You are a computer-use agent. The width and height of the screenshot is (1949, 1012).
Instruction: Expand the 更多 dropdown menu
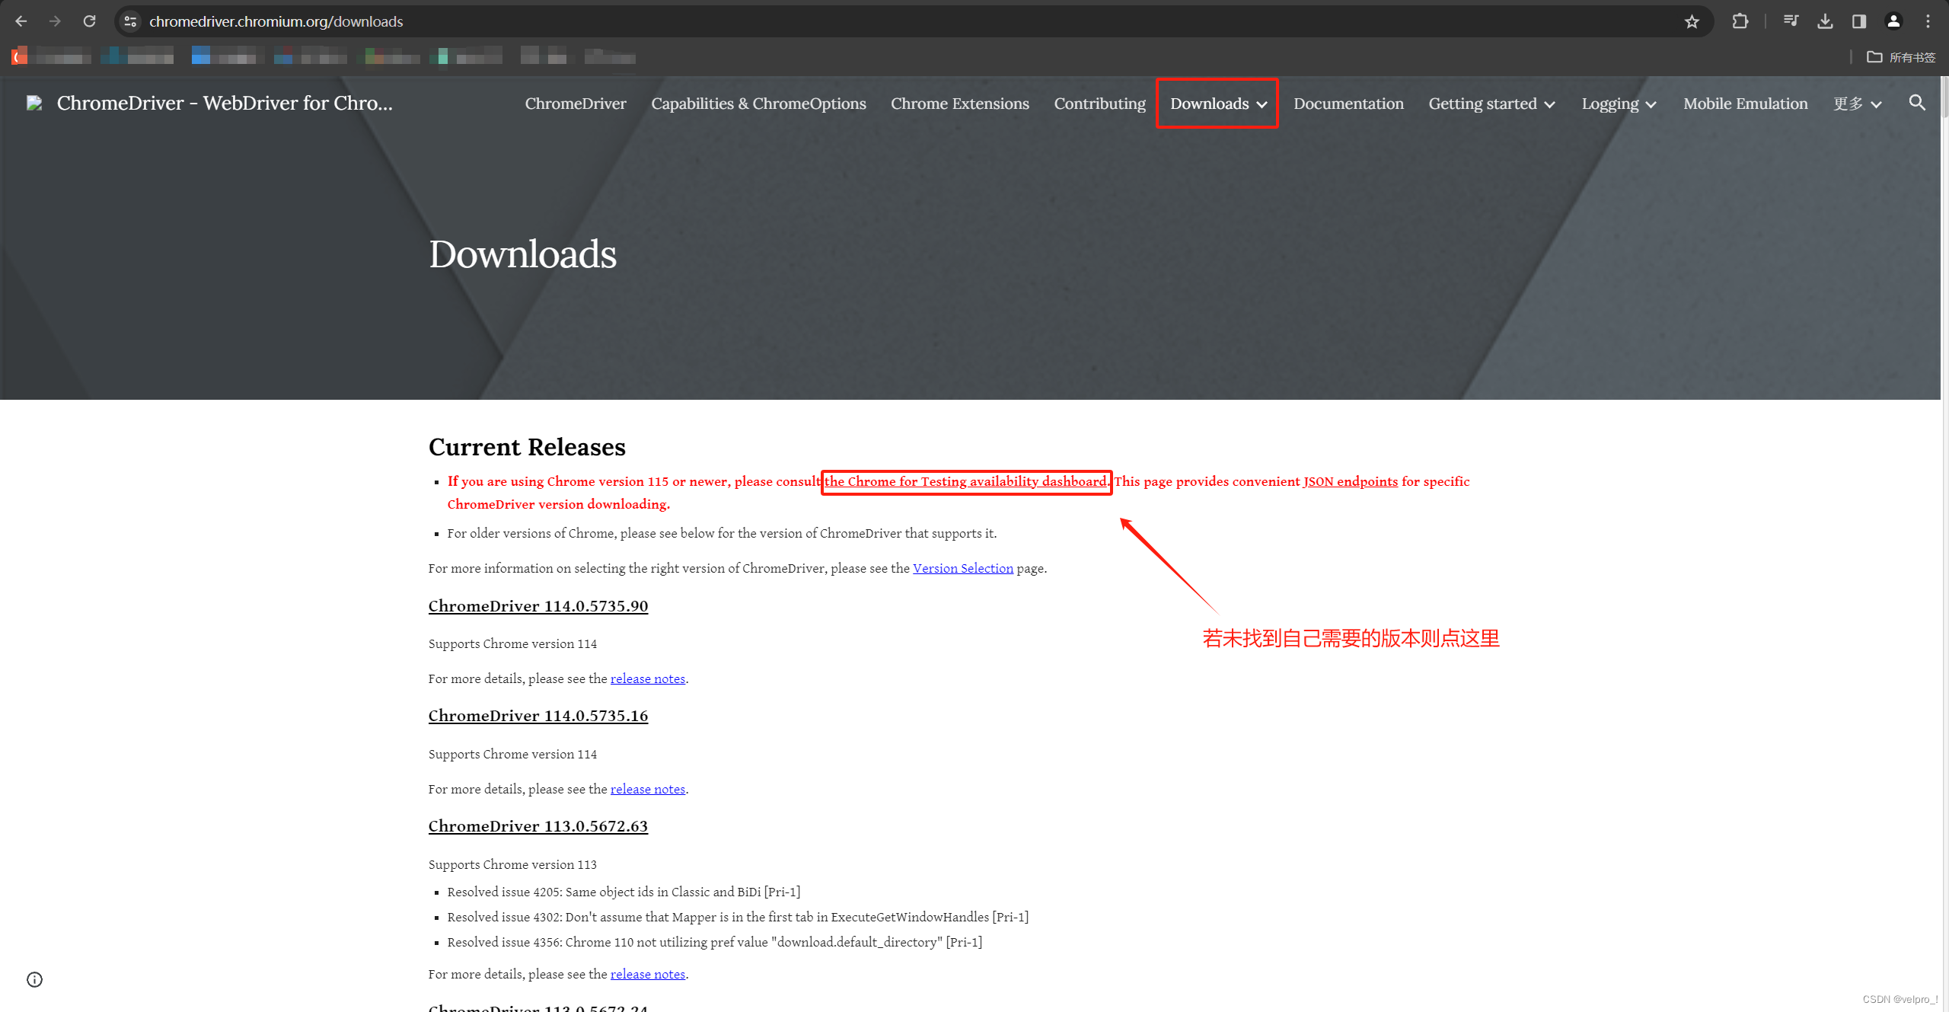click(1856, 103)
